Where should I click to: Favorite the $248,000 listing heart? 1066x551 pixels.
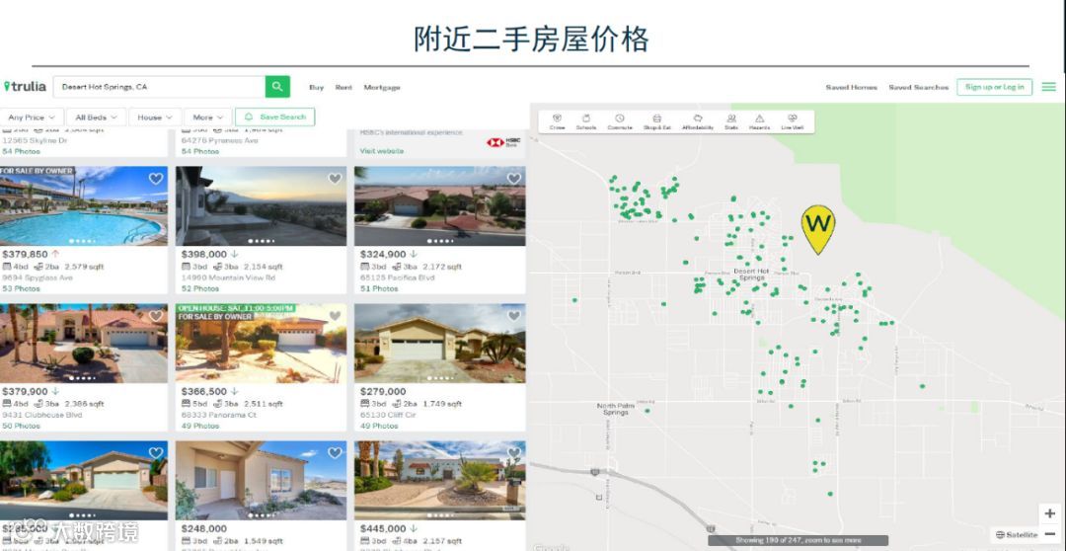pyautogui.click(x=336, y=453)
